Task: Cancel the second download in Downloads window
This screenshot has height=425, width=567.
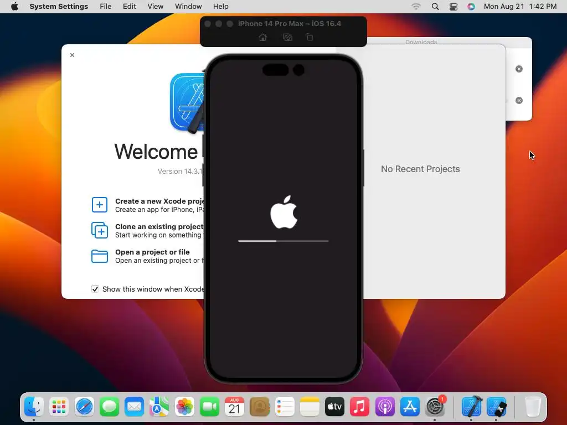Action: (x=519, y=101)
